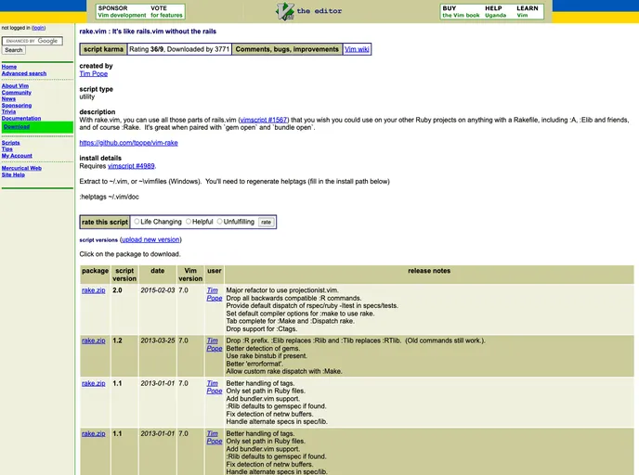Open Tips sidebar link
Viewport: 639px width, 475px height.
point(7,149)
